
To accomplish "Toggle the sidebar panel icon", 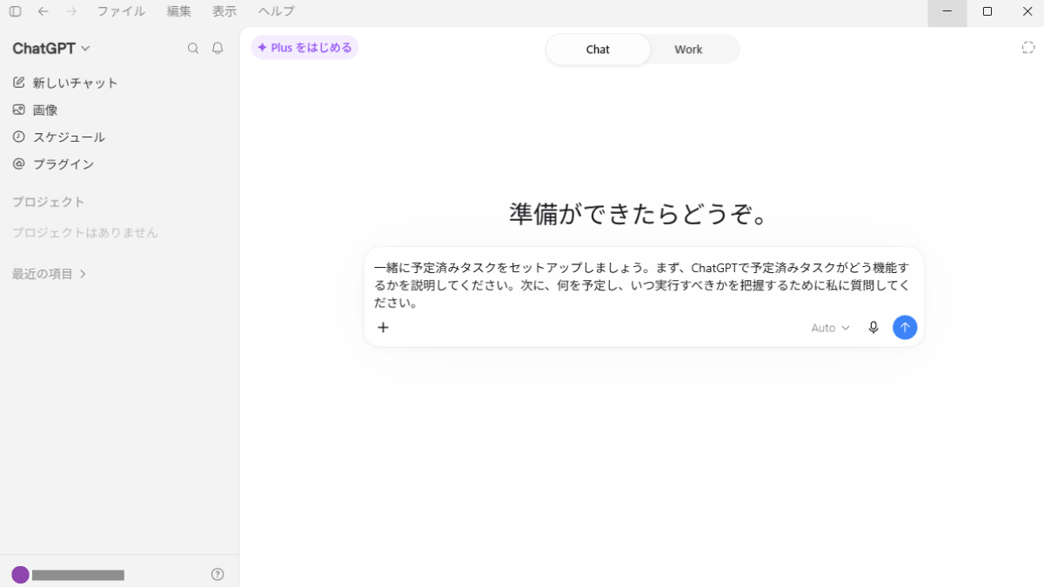I will (15, 11).
